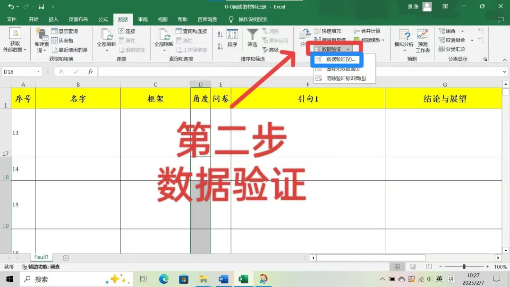The width and height of the screenshot is (510, 287).
Task: Adjust the zoom slider handle
Action: [x=464, y=267]
